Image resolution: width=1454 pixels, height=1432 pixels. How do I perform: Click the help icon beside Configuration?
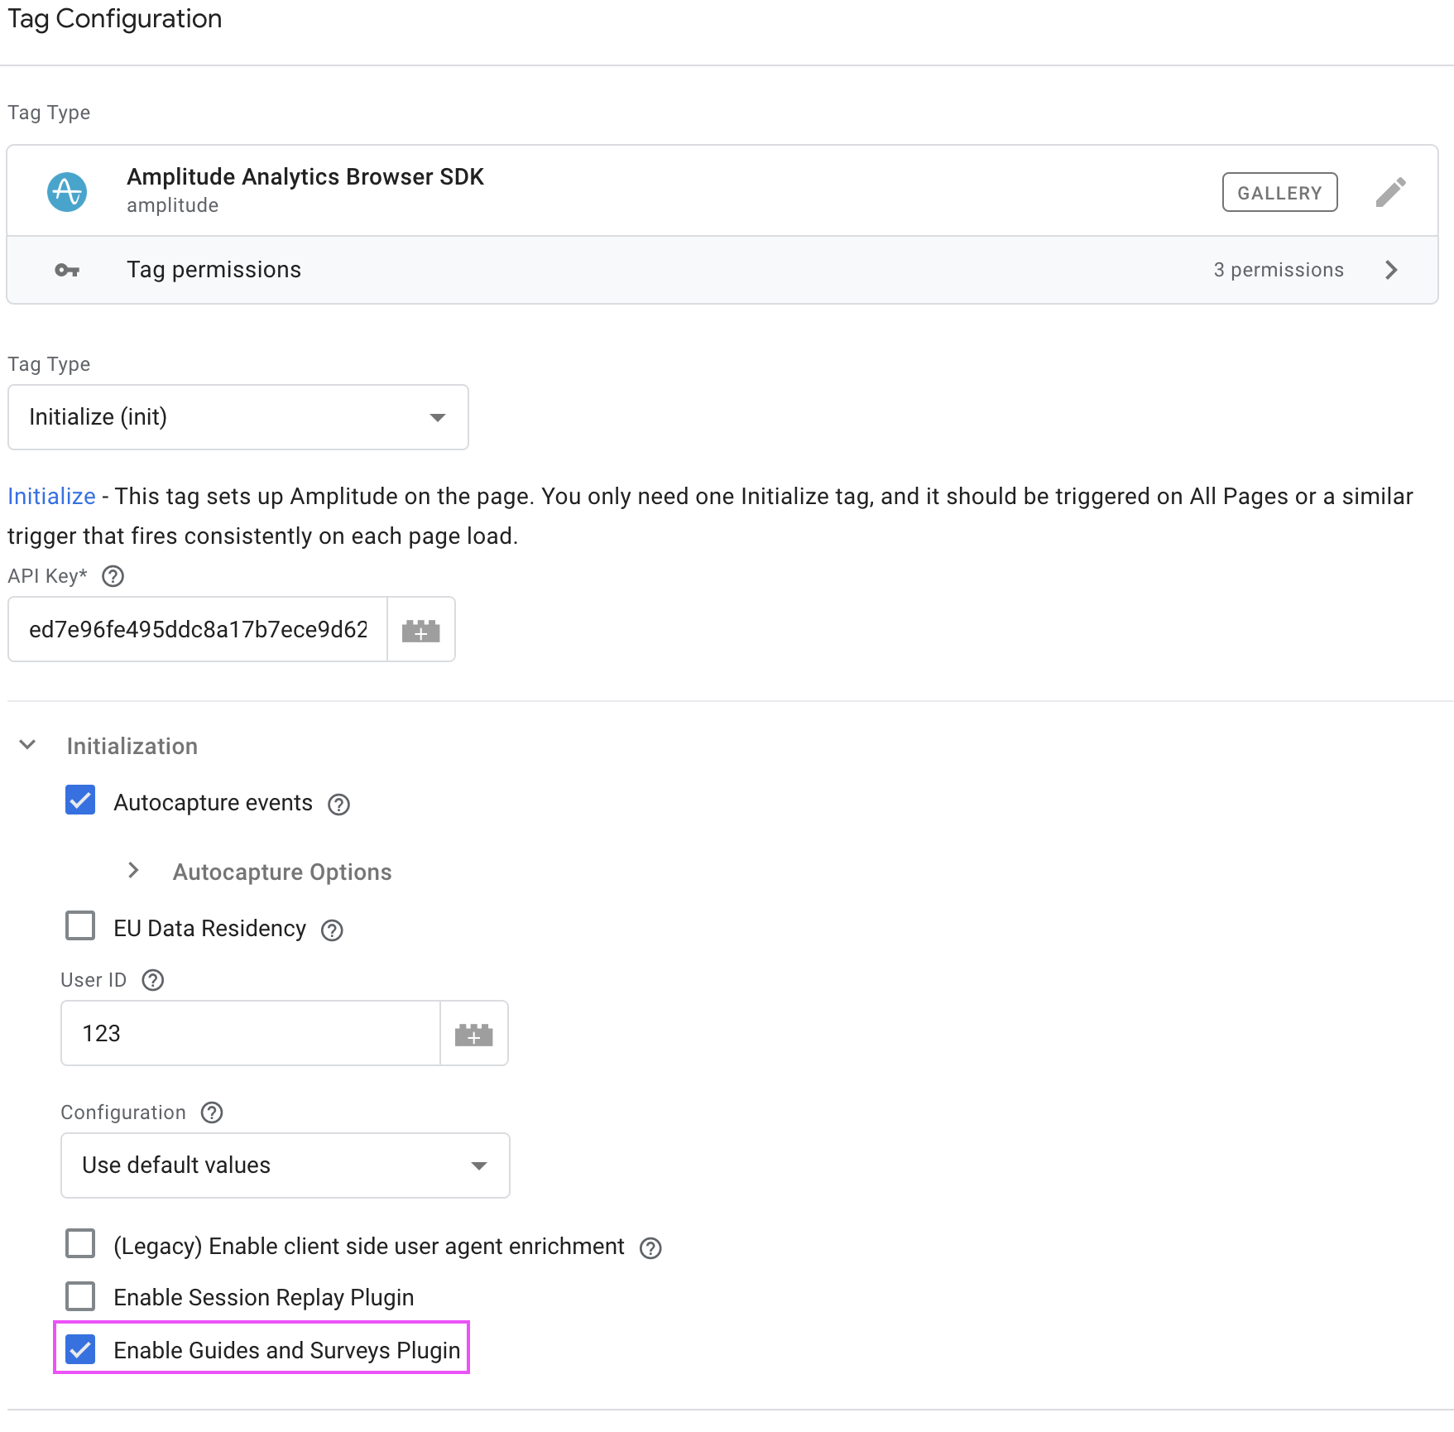point(212,1112)
